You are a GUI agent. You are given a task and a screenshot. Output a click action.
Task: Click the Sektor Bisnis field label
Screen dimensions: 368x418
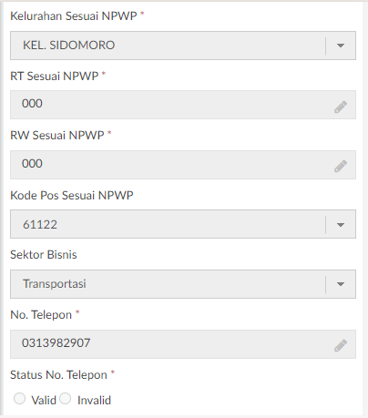click(x=44, y=254)
